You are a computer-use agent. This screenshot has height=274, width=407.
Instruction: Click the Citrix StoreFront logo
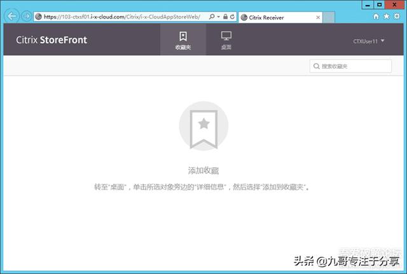[52, 40]
